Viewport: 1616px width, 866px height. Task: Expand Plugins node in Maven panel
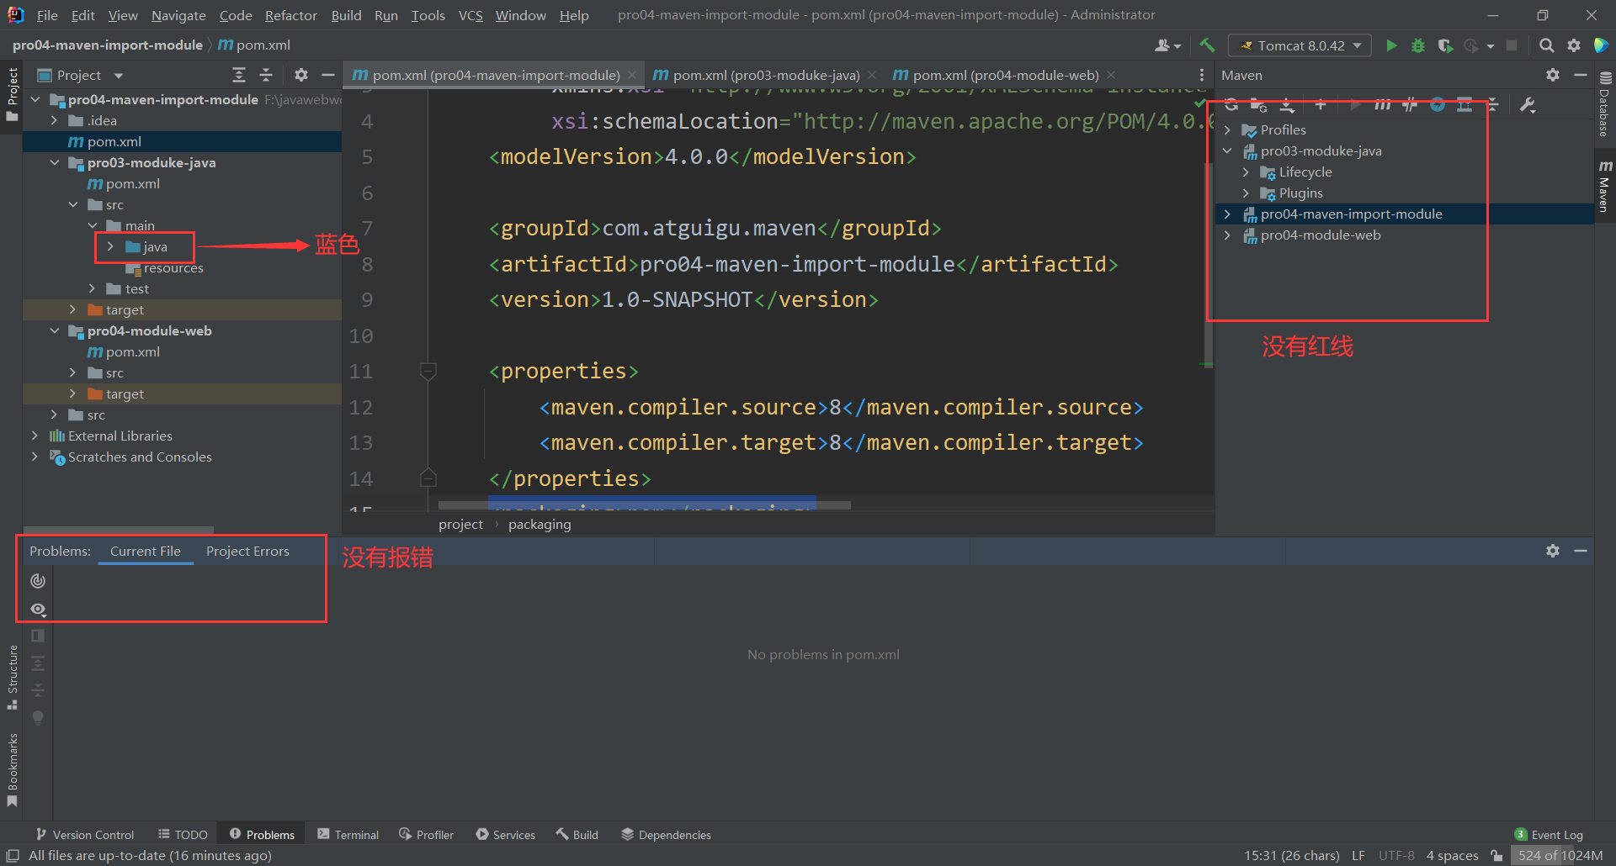click(x=1246, y=193)
